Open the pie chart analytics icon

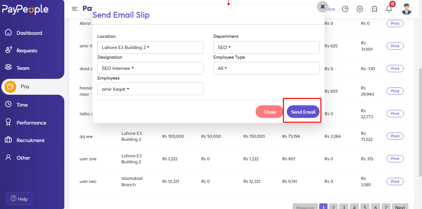click(x=345, y=9)
